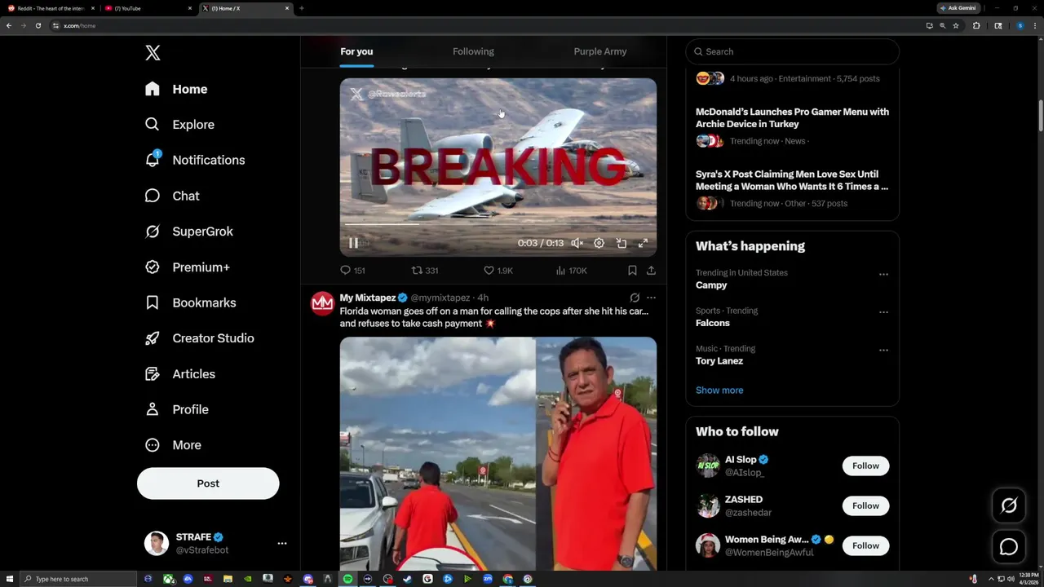The width and height of the screenshot is (1044, 587).
Task: Follow Women Being Awful account
Action: click(865, 546)
